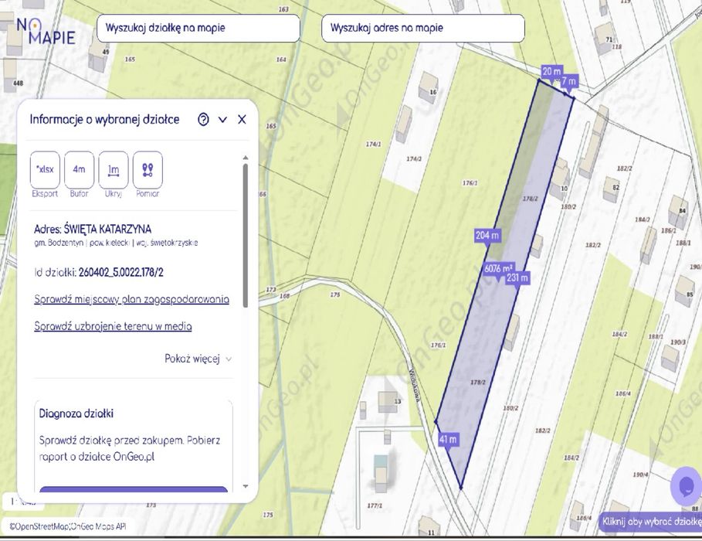Open Sprawdź miejscowy plan zagospodarowania link
702x541 pixels.
[131, 299]
